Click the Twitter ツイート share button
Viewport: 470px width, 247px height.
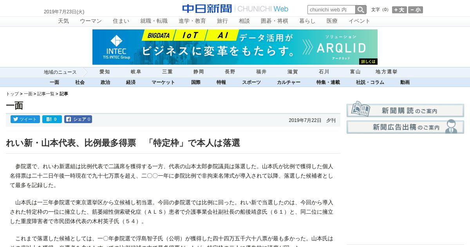[25, 119]
